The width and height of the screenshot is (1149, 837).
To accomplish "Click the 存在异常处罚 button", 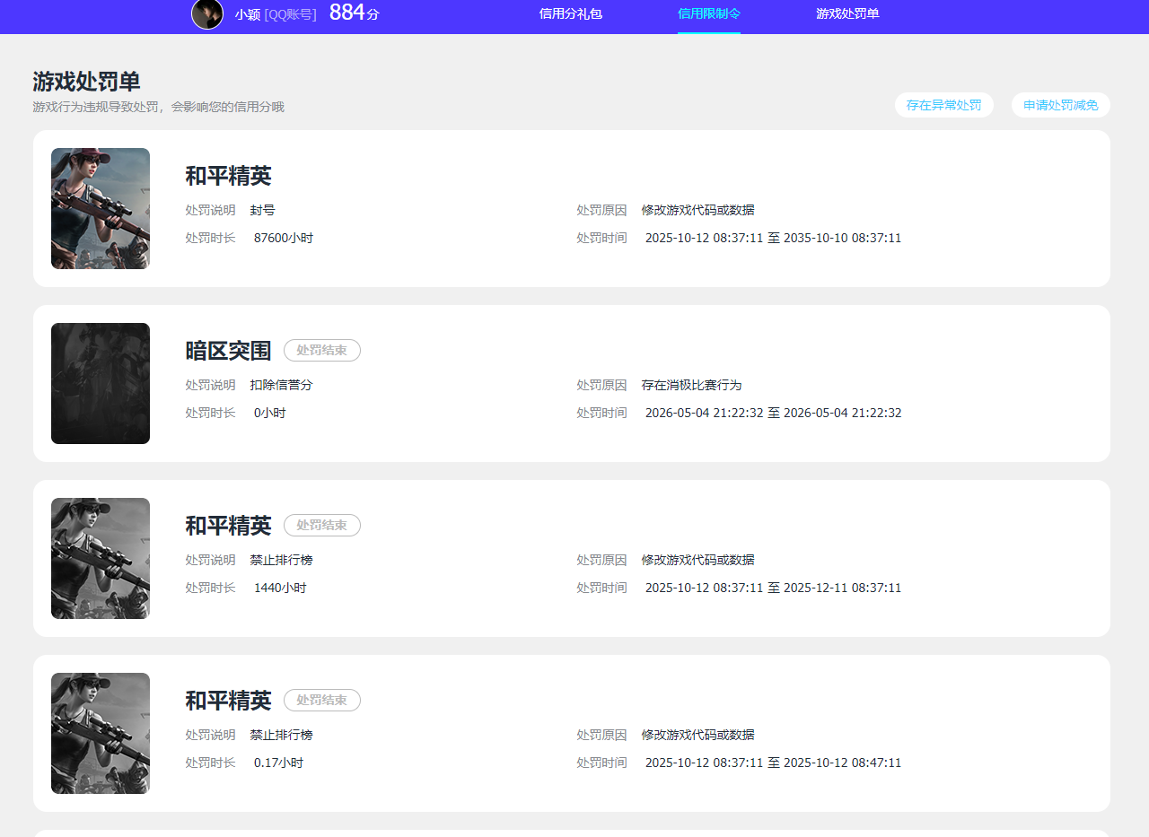I will (944, 105).
